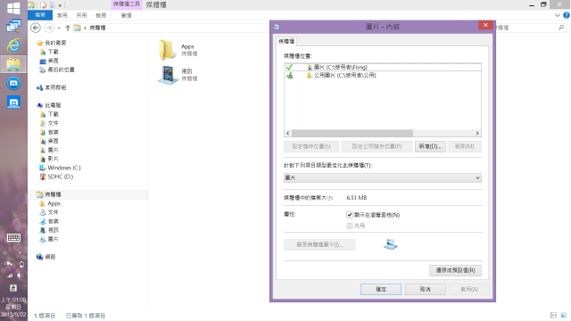Open the 管理 Manage ribbon tab
571x321 pixels.
pyautogui.click(x=127, y=15)
